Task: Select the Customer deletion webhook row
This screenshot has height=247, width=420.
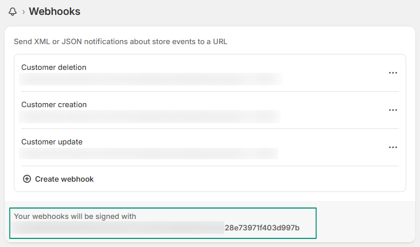Action: coord(210,73)
